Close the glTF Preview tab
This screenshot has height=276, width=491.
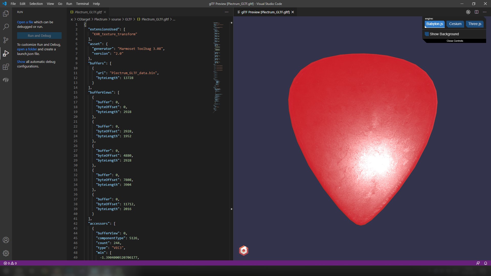tap(293, 12)
